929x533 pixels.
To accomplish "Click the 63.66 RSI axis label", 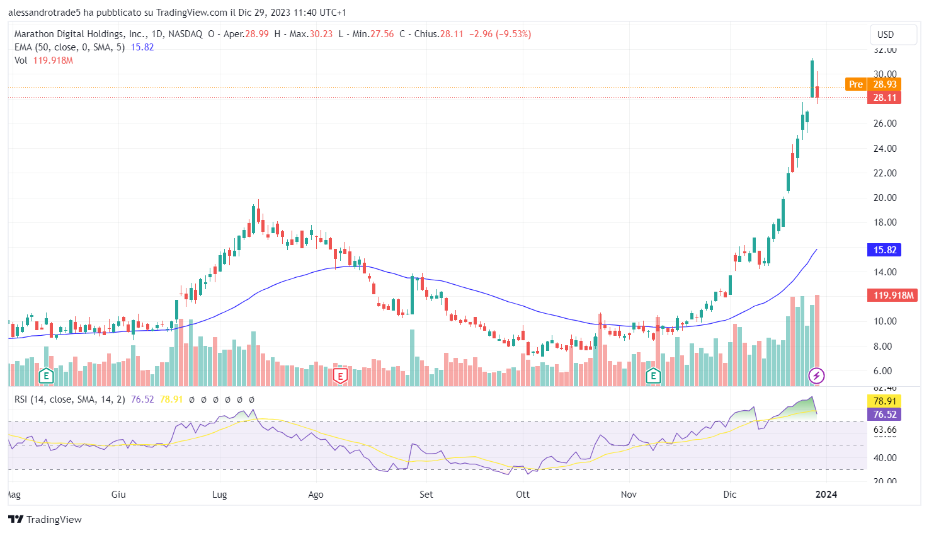I will pos(884,430).
